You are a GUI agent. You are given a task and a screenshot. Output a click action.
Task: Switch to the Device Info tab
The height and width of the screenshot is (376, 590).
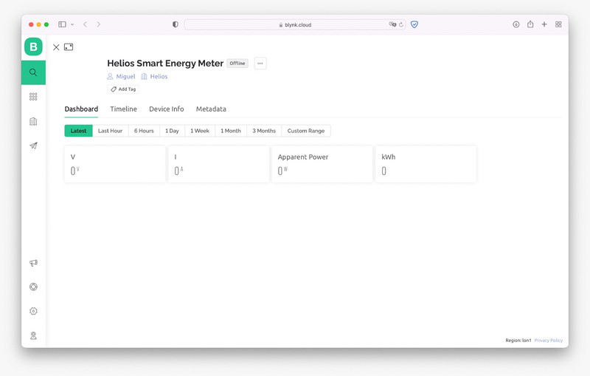coord(167,109)
